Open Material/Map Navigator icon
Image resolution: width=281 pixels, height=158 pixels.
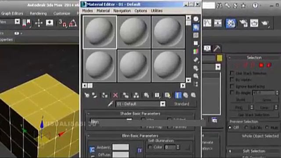[196, 84]
